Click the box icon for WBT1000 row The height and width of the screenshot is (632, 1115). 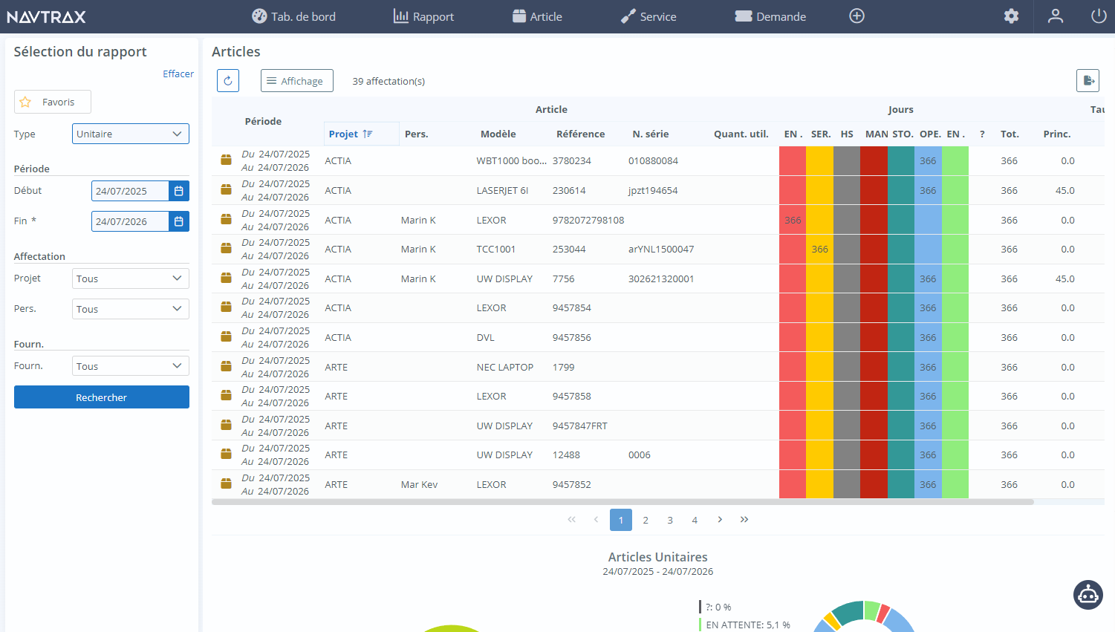tap(227, 160)
